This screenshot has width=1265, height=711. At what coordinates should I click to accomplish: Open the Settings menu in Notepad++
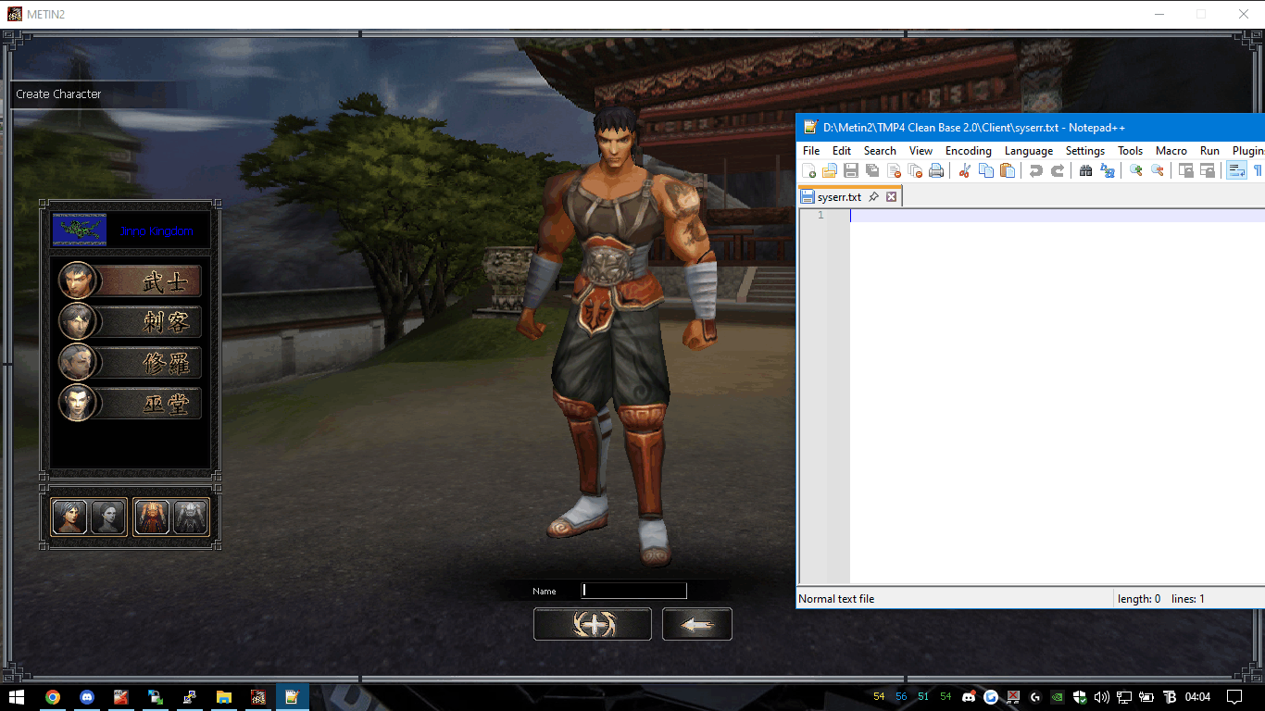pyautogui.click(x=1084, y=151)
